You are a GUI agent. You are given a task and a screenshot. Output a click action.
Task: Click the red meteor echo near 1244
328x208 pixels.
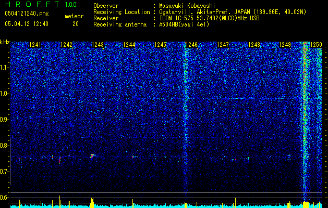133,157
